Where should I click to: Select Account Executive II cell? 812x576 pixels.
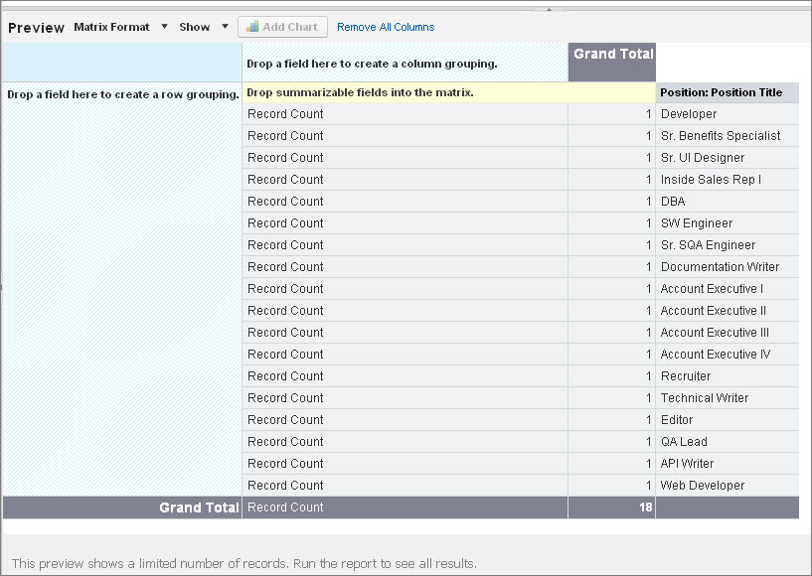(x=728, y=311)
